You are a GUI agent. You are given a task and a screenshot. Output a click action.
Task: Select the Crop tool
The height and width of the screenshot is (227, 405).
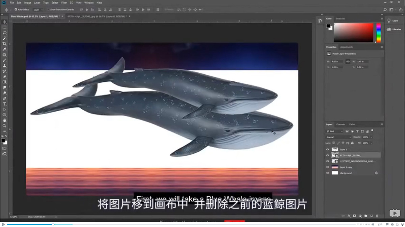pyautogui.click(x=4, y=44)
